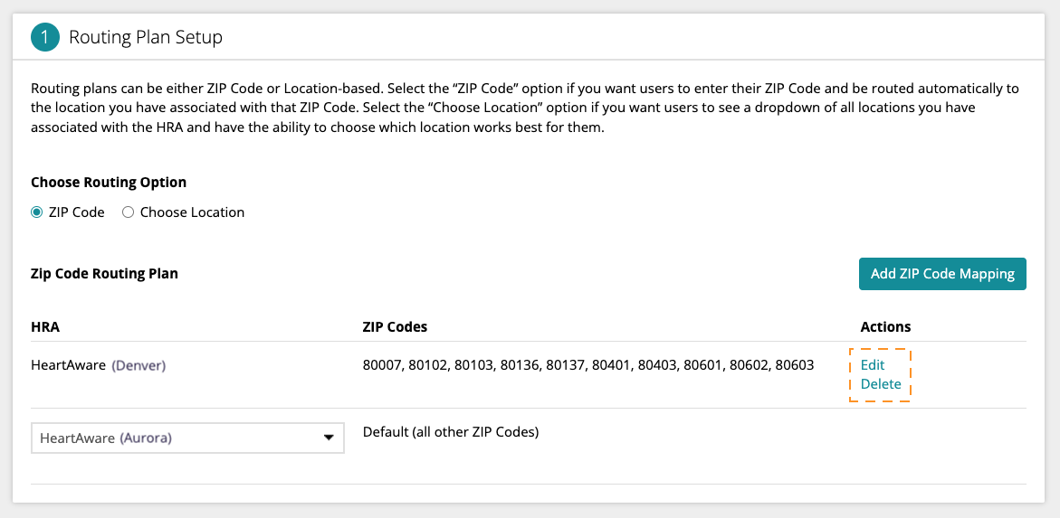Click the ZIP Codes column header
This screenshot has height=518, width=1060.
click(x=395, y=327)
